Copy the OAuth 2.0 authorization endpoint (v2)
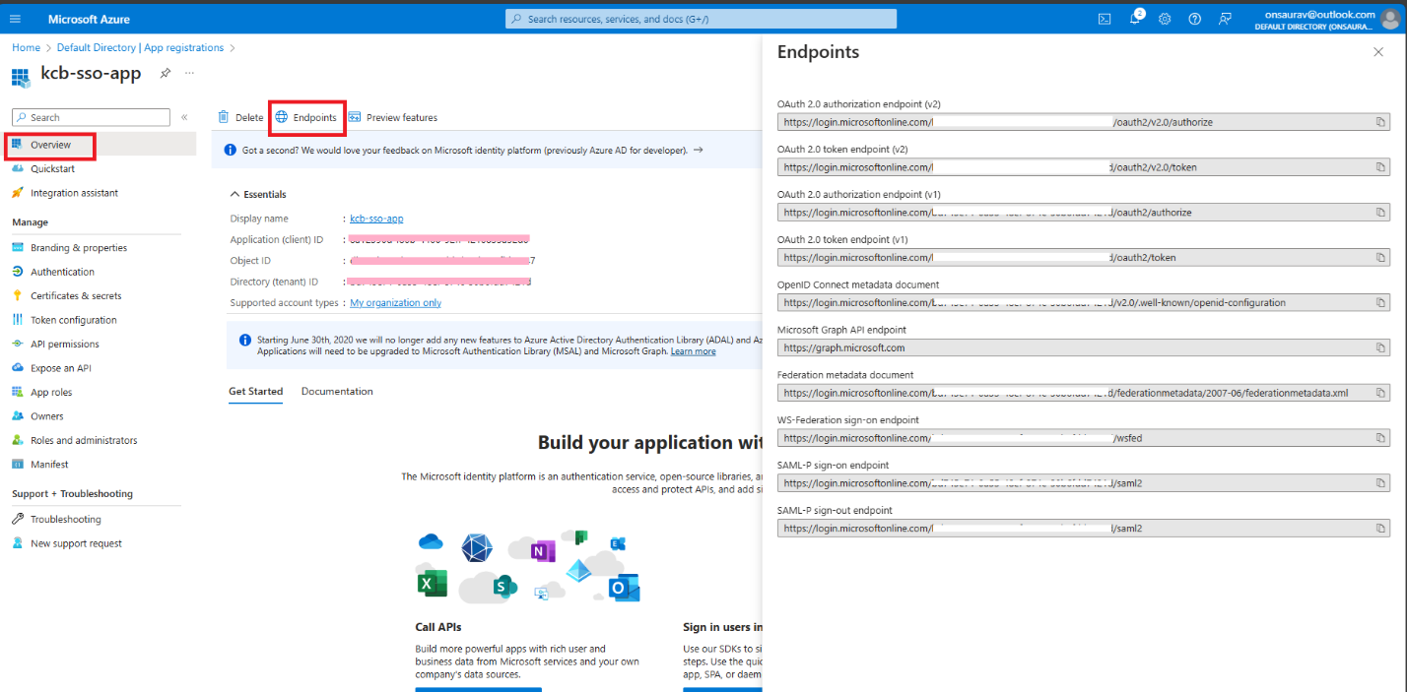The image size is (1407, 692). click(x=1380, y=122)
